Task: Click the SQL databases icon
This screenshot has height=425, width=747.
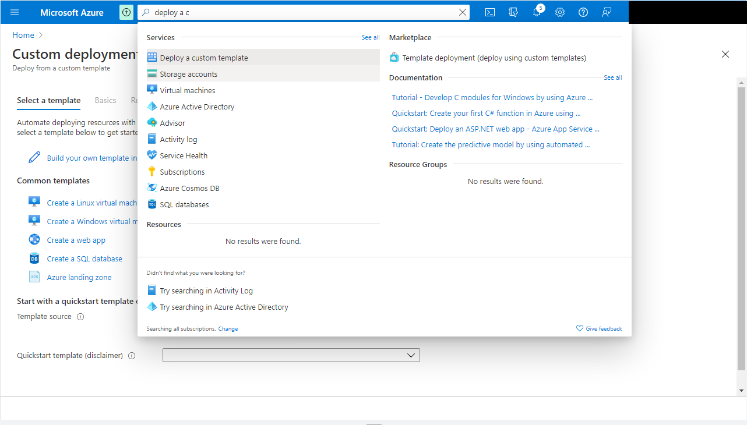Action: tap(152, 204)
